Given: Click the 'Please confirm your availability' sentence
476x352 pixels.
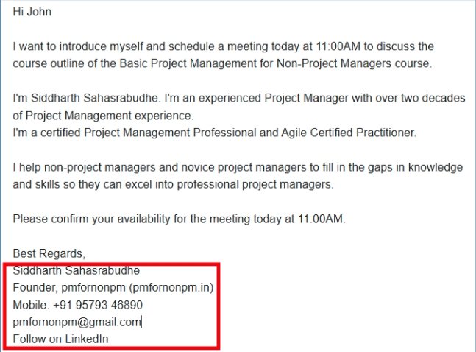Looking at the screenshot, I should [x=179, y=219].
